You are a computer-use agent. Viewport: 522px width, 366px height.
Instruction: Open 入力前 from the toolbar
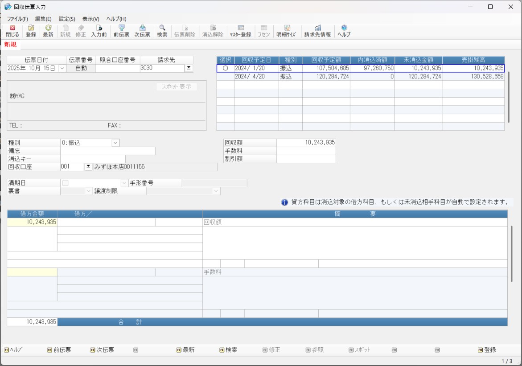[99, 31]
